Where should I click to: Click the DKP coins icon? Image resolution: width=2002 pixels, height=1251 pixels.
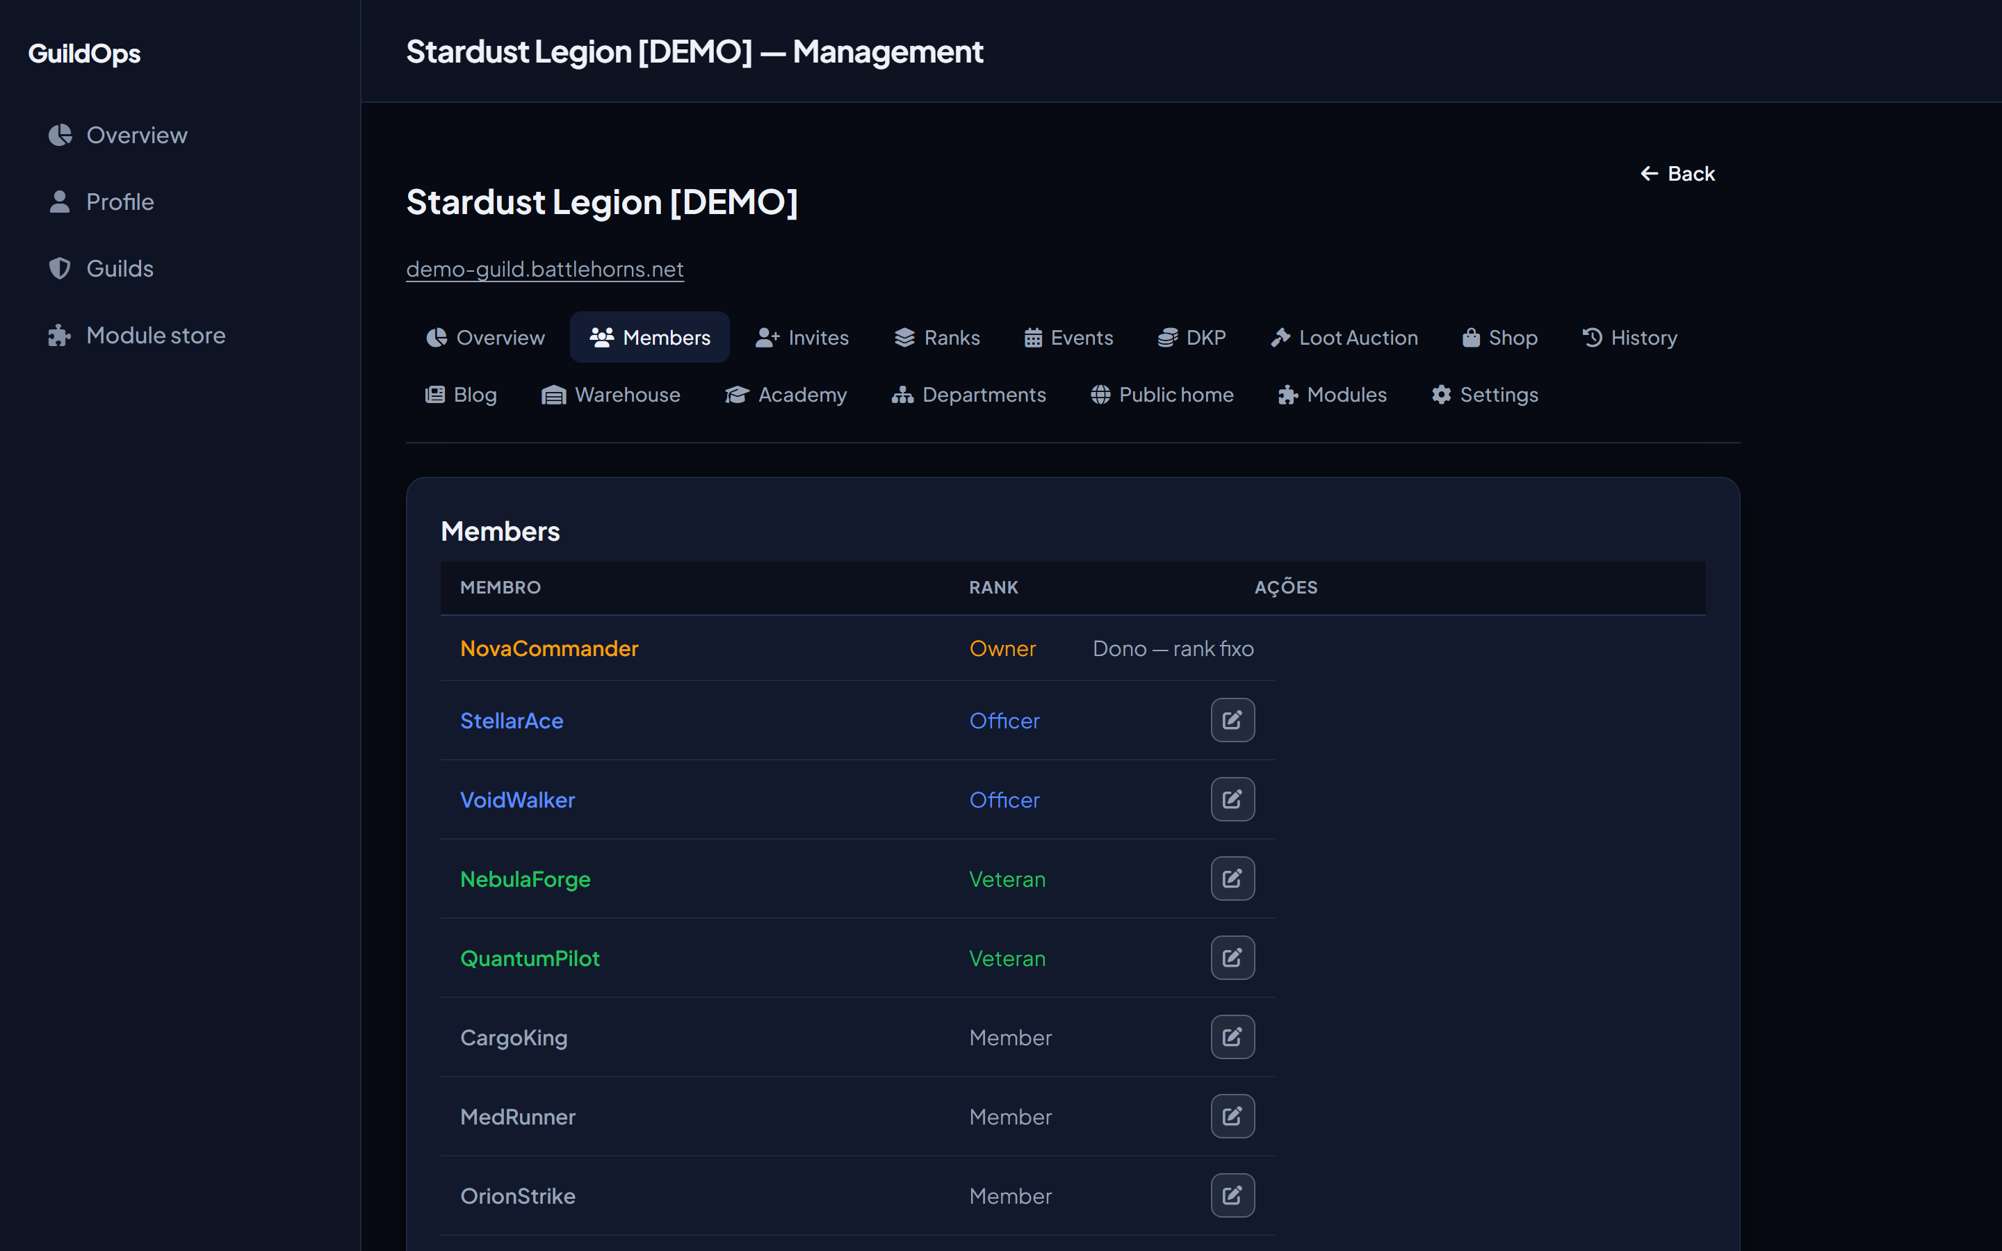(1168, 338)
